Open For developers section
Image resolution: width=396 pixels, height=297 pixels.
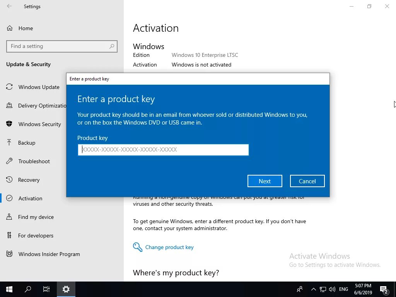36,236
